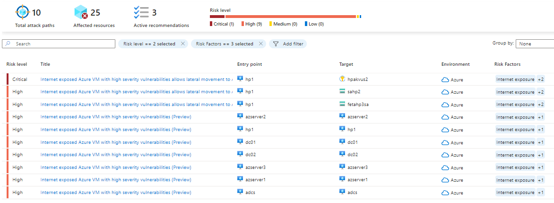Sort by the Environment column header

pyautogui.click(x=455, y=64)
